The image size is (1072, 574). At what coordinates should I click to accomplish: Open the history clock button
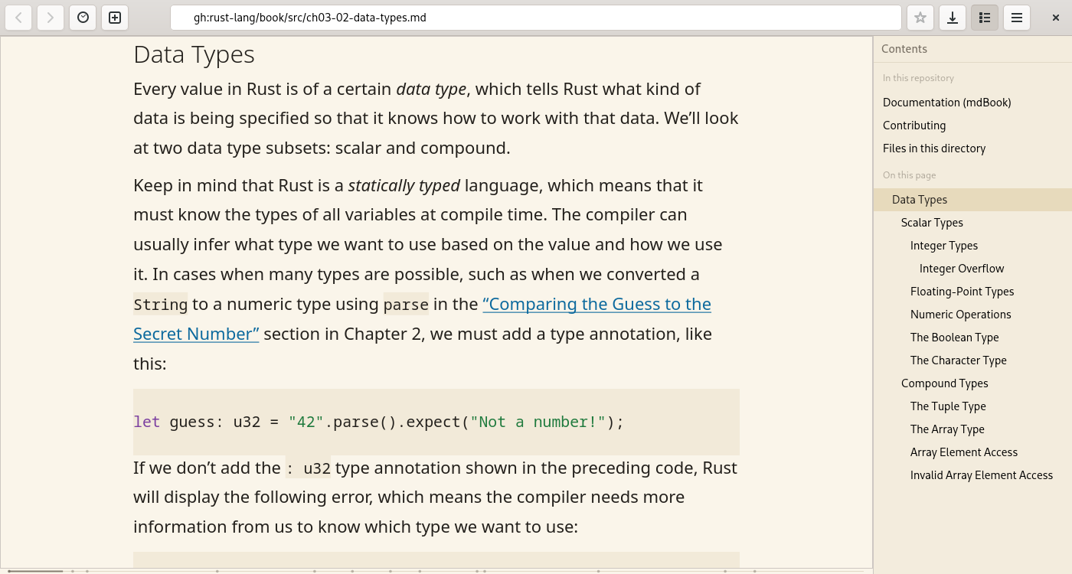(x=83, y=18)
